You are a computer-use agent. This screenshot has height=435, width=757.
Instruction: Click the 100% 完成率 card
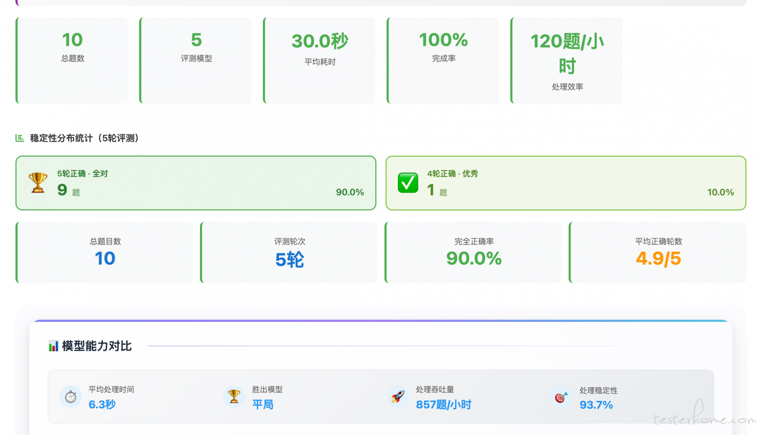pos(443,60)
